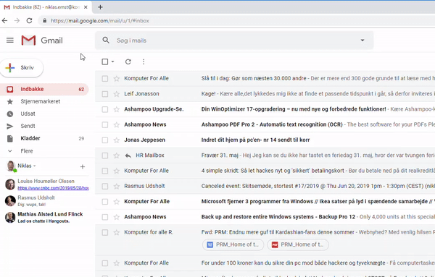The width and height of the screenshot is (435, 277).
Task: Open the three-dot More options menu
Action: (x=144, y=61)
